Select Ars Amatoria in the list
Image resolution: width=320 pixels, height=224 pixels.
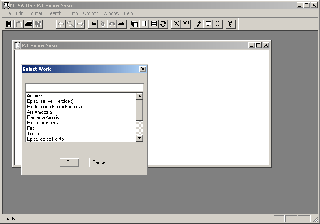[82, 112]
